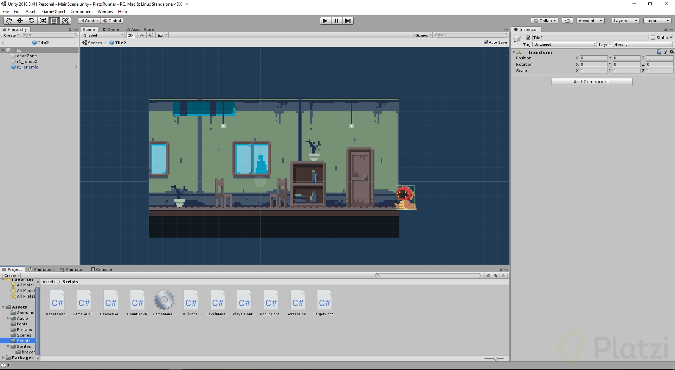Select the Rotate tool
This screenshot has height=370, width=675.
coord(32,20)
